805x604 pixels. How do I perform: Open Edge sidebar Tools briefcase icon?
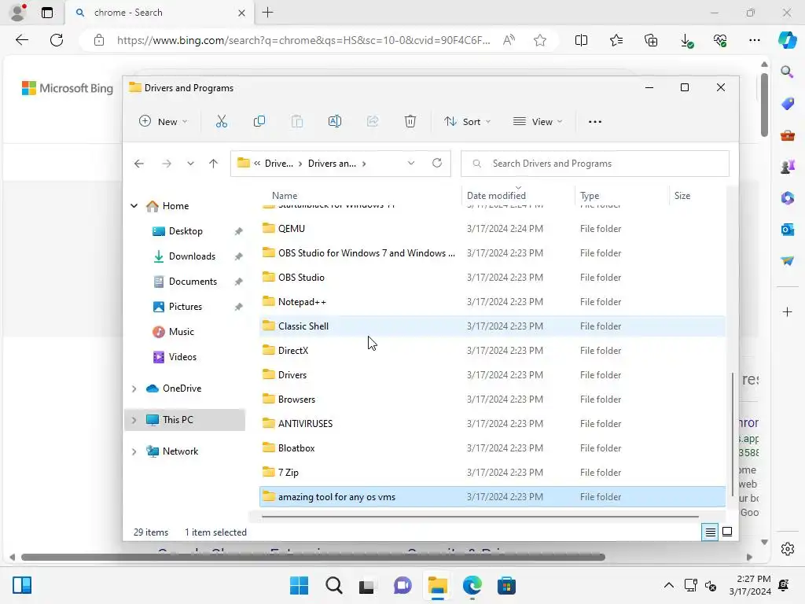coord(788,135)
